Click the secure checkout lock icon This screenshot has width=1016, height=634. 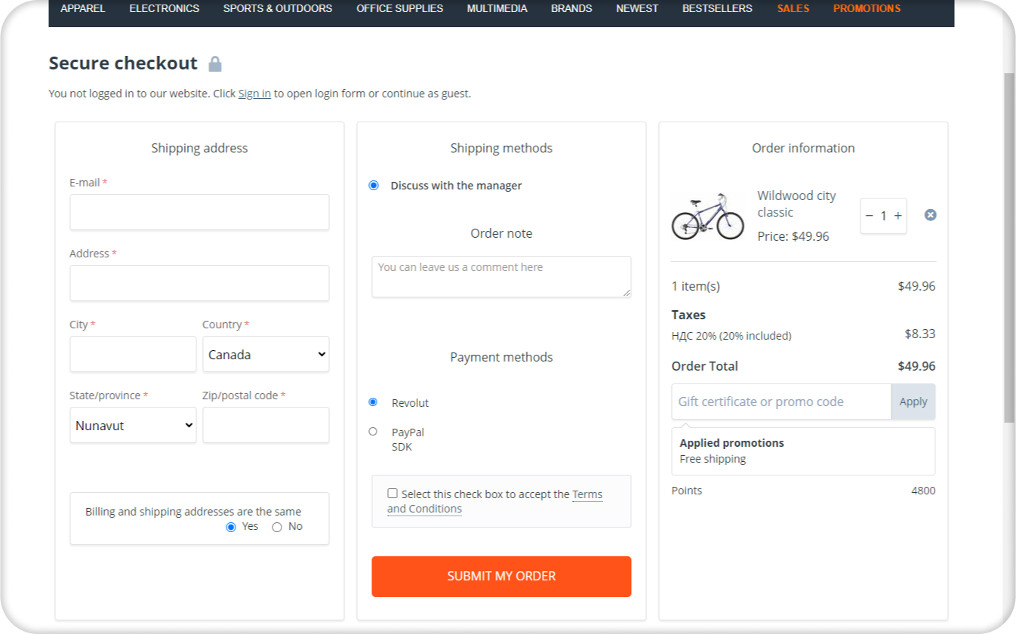click(x=215, y=64)
